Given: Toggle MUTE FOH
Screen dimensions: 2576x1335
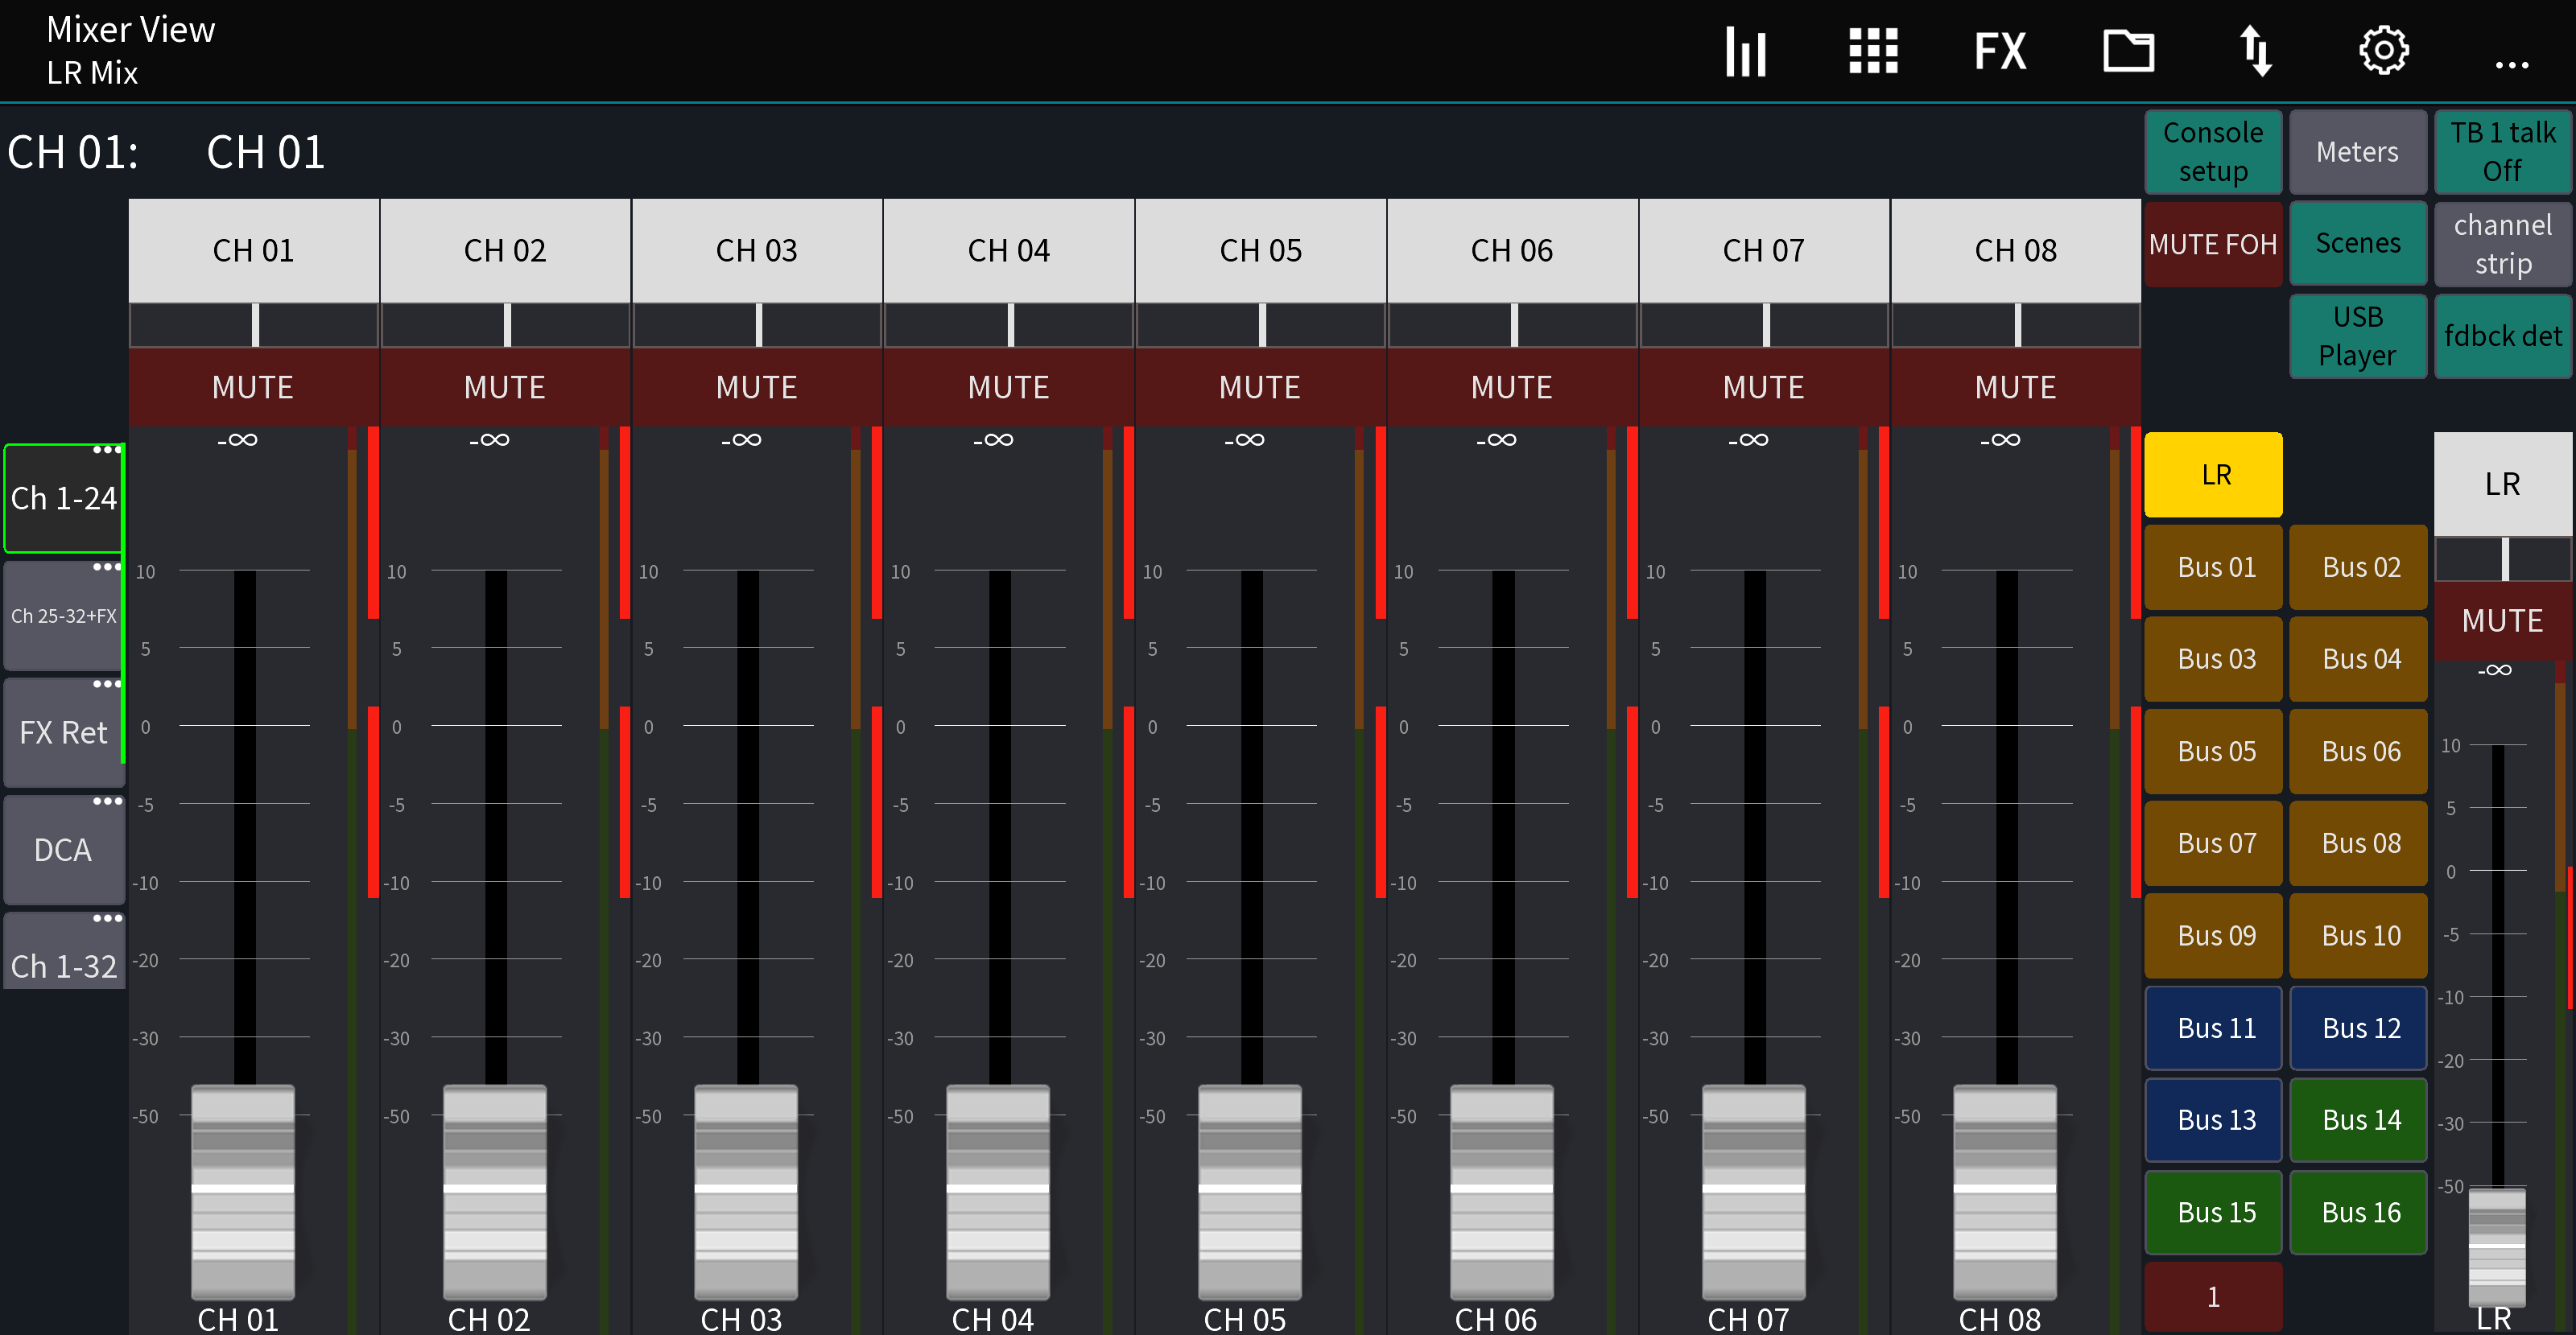Looking at the screenshot, I should [x=2213, y=243].
